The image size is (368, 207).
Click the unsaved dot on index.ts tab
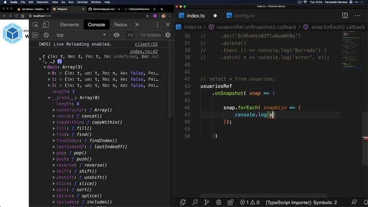[215, 16]
